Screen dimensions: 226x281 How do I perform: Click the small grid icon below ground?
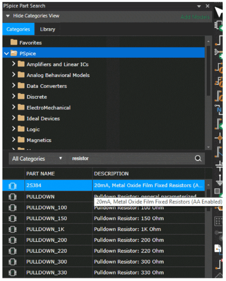coord(217,191)
